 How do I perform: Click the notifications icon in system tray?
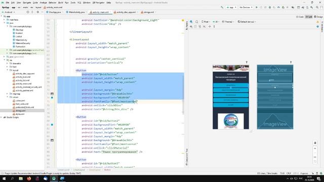tap(319, 178)
